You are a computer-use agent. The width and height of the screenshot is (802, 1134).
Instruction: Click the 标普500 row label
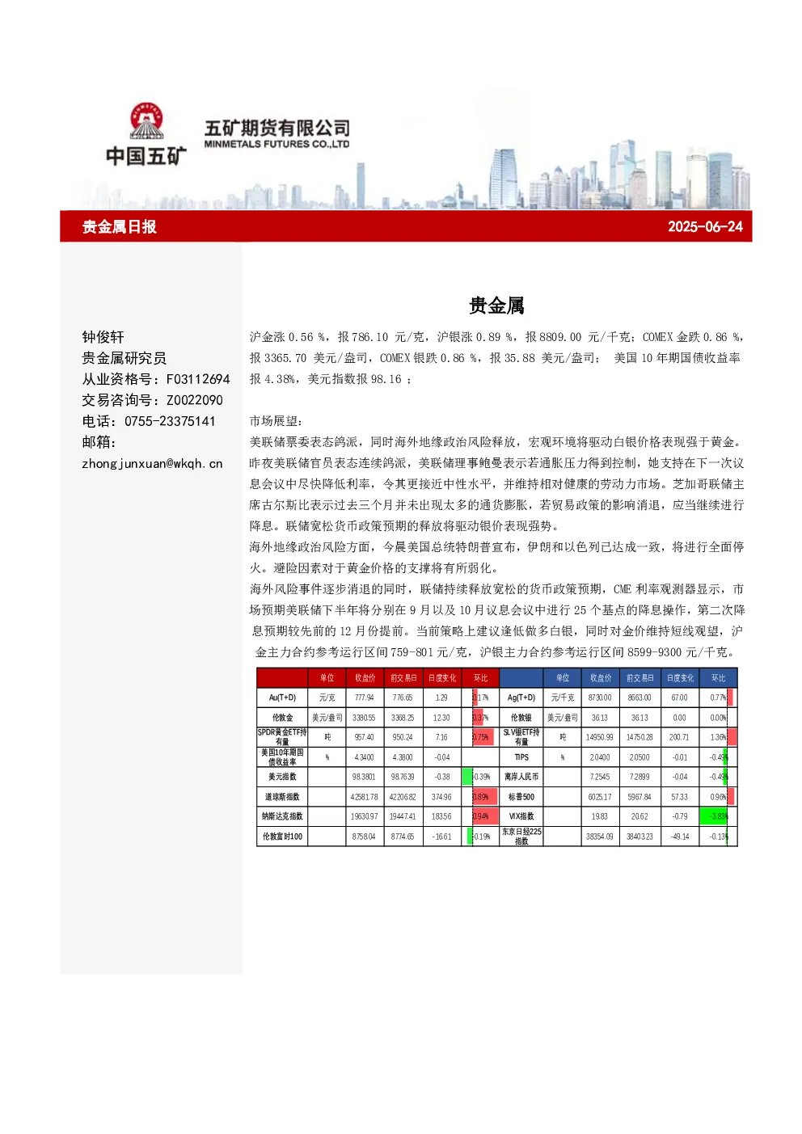[521, 797]
